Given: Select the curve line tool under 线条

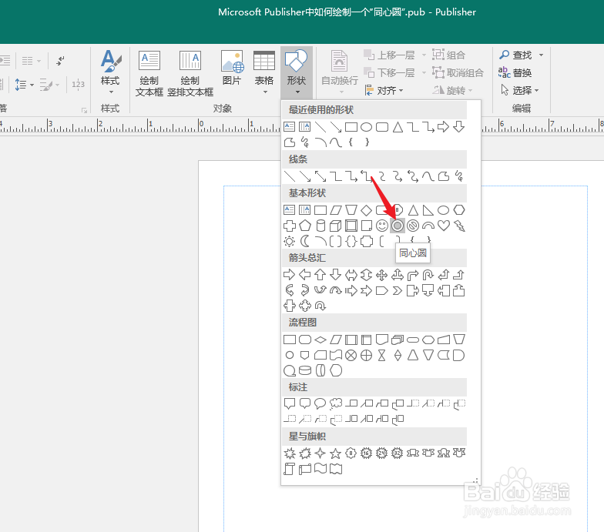Looking at the screenshot, I should click(428, 176).
